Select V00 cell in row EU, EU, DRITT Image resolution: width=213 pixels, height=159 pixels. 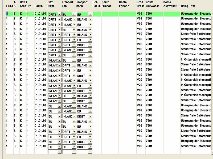tap(140, 146)
